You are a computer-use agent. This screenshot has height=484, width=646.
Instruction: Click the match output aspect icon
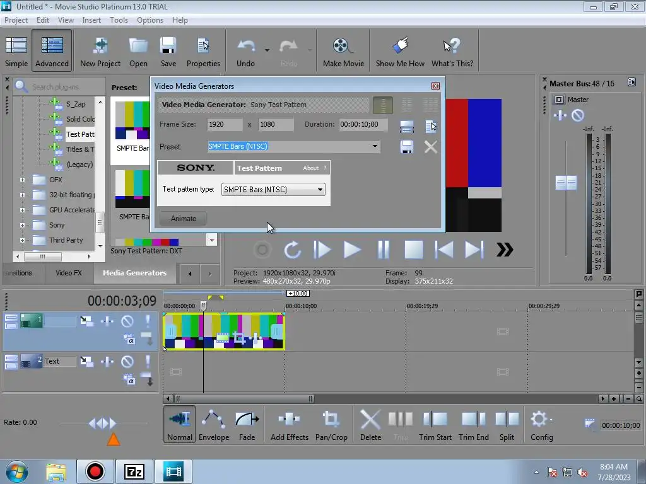coord(407,127)
